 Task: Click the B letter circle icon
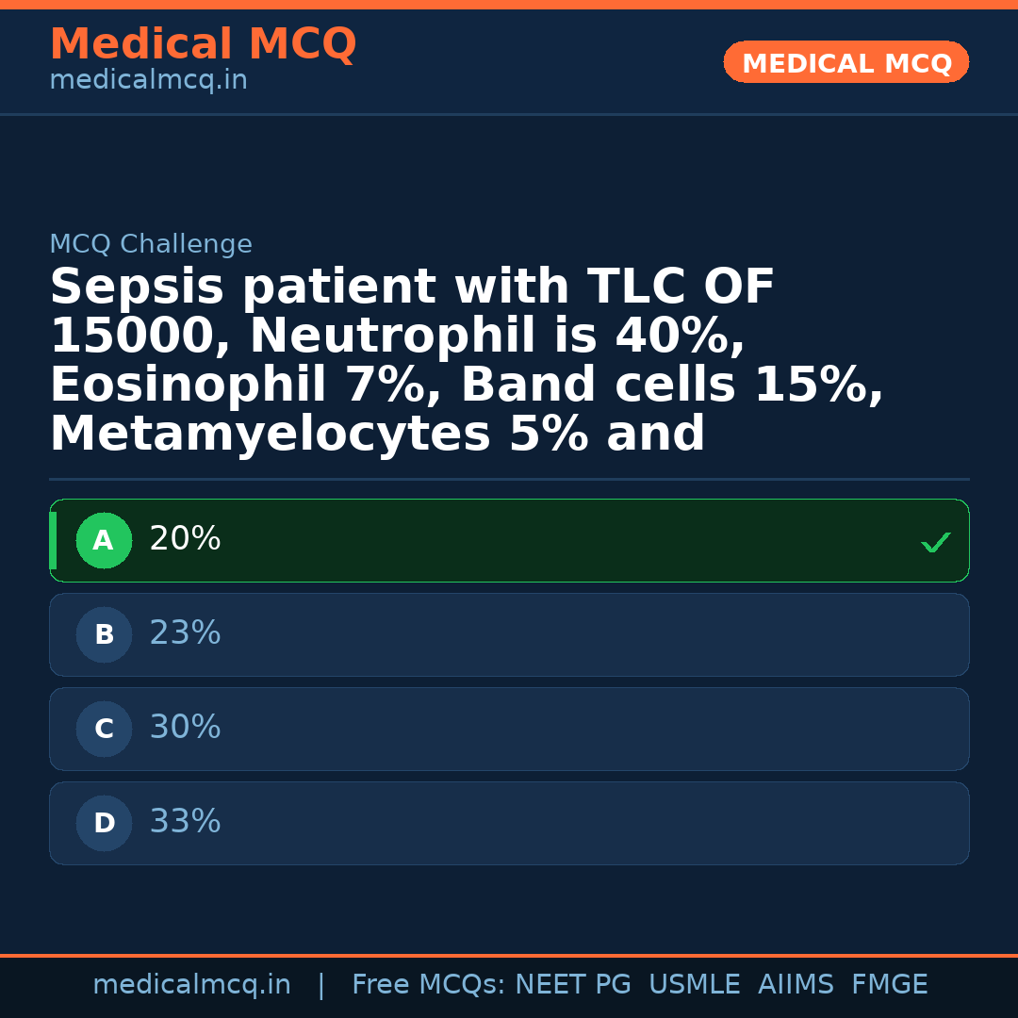[104, 635]
